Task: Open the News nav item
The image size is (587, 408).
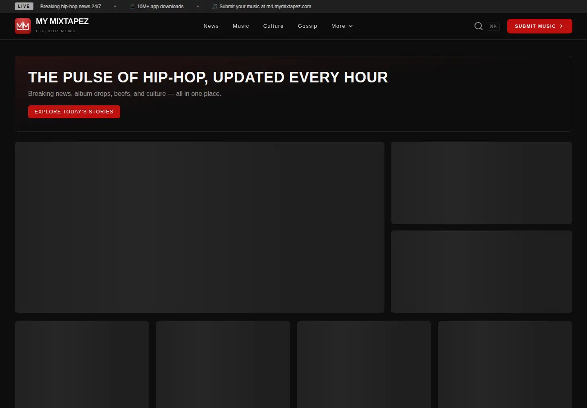Action: (x=211, y=26)
